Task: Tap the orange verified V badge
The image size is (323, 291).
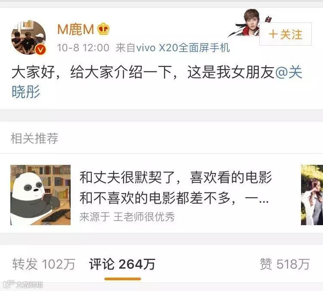Action: [x=40, y=50]
